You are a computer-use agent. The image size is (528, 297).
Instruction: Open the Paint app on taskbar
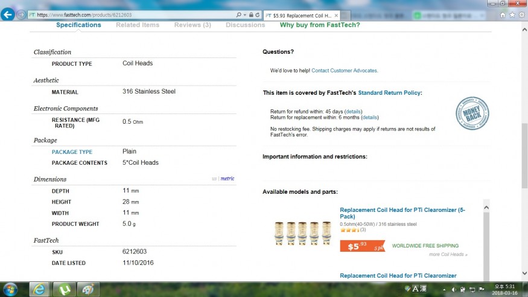point(88,289)
